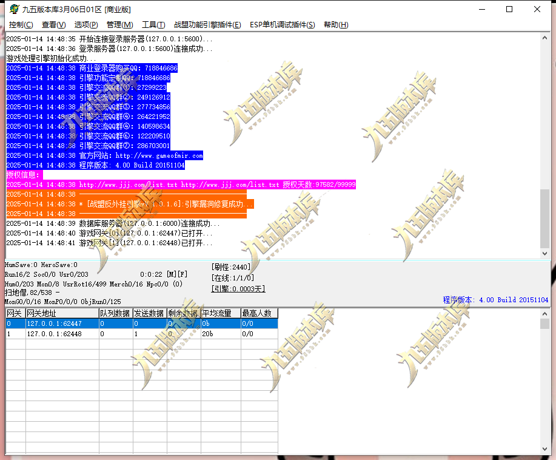
Task: Click the 引擎交流QQ群⑦: 286703001 log line
Action: pos(89,146)
